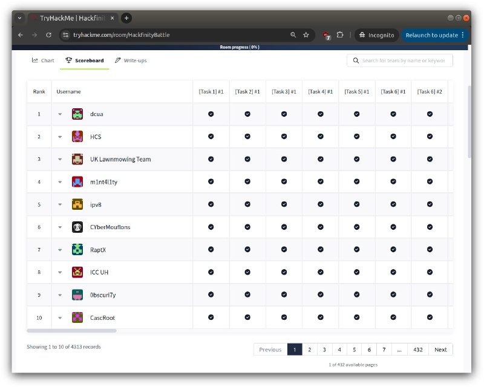Screen dimensions: 484x387
Task: Click the [Task 2] #1 column header
Action: coord(247,92)
